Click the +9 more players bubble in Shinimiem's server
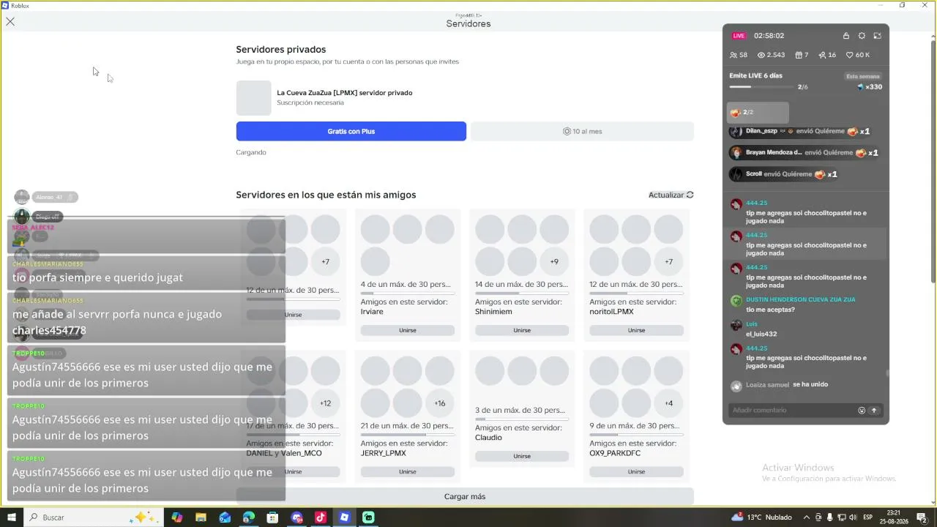The image size is (937, 527). click(554, 261)
